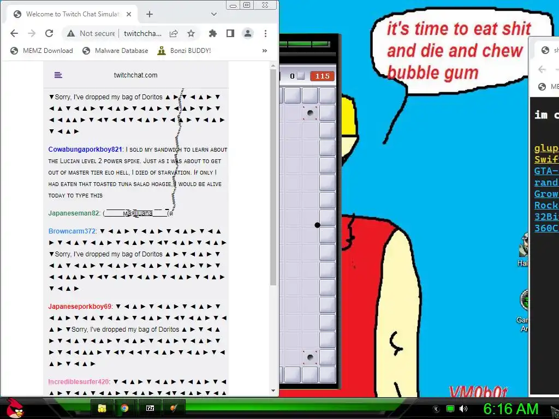Click the rand link in the right window
The width and height of the screenshot is (559, 419).
tap(546, 182)
